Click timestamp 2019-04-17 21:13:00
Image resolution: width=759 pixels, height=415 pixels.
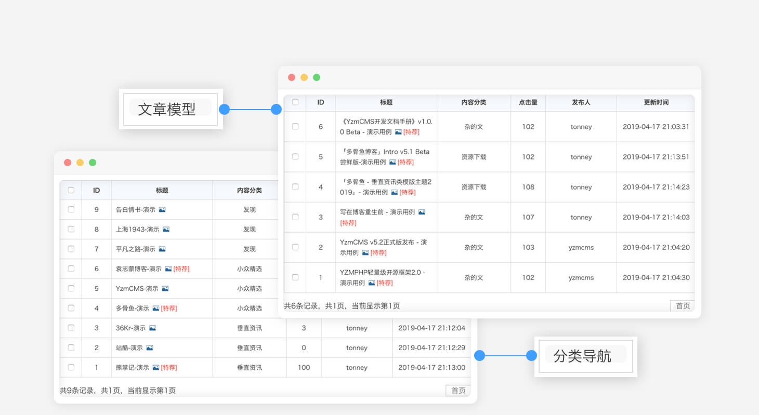click(x=431, y=368)
